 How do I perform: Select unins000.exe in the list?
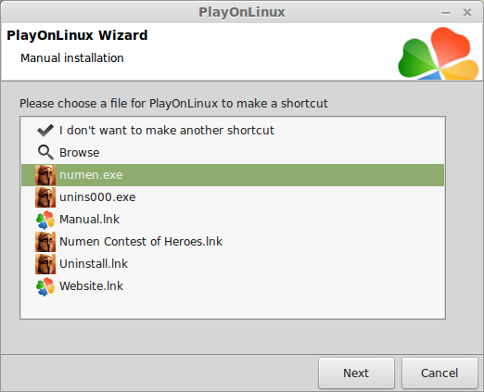233,197
